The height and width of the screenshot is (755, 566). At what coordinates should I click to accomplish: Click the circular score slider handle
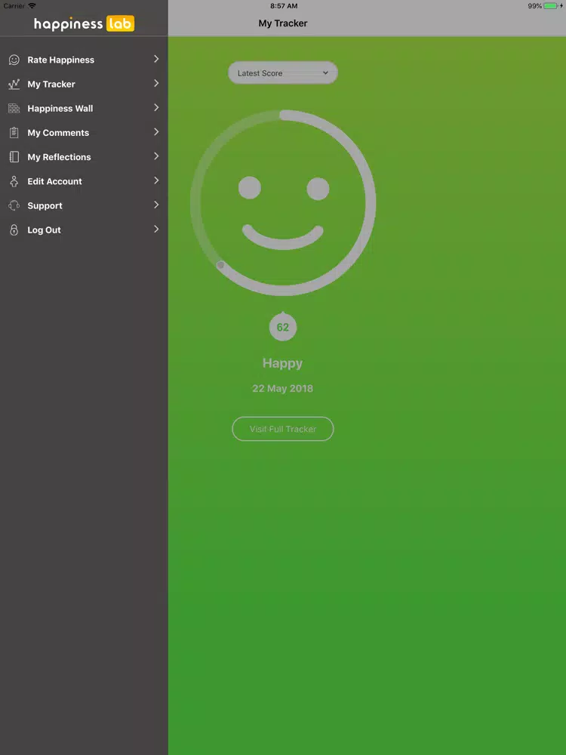pos(220,264)
